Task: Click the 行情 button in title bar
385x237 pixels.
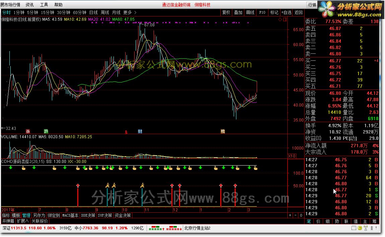Action: [x=312, y=5]
